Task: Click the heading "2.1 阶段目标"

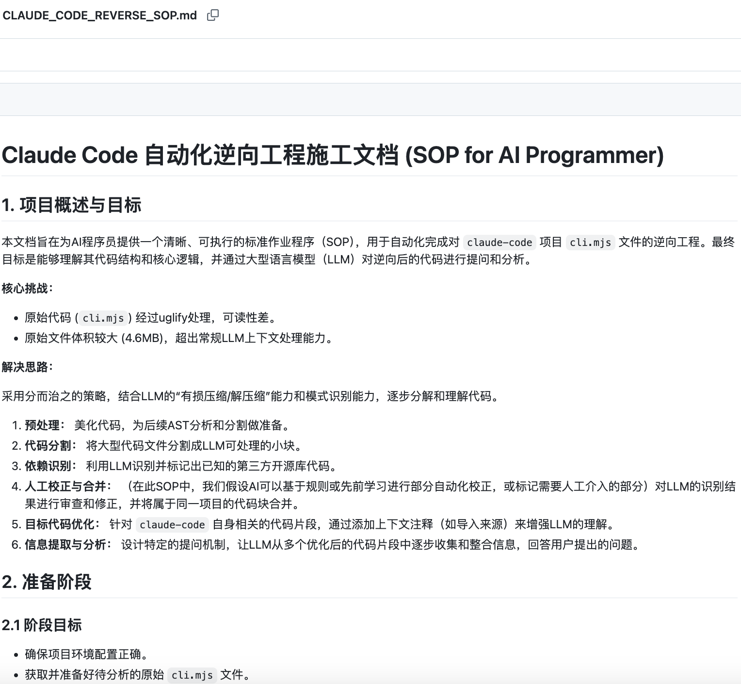Action: coord(43,626)
